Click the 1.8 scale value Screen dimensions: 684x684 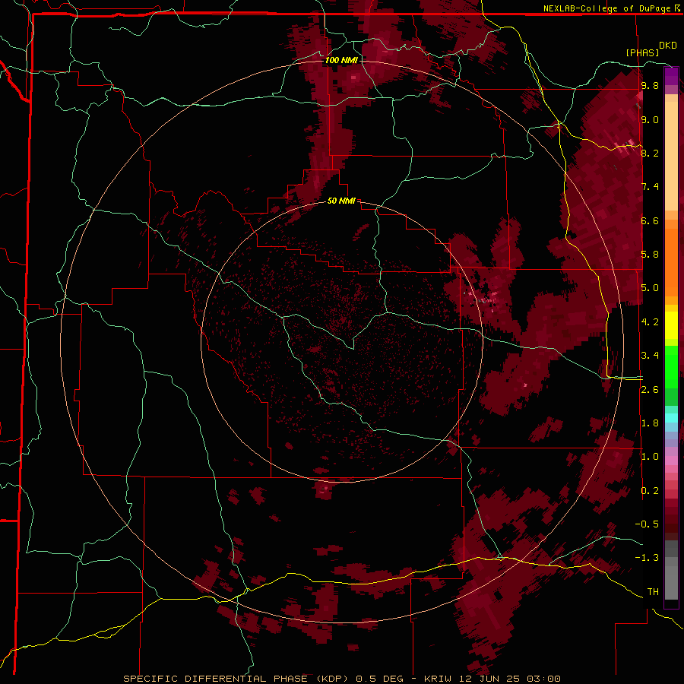click(x=650, y=423)
